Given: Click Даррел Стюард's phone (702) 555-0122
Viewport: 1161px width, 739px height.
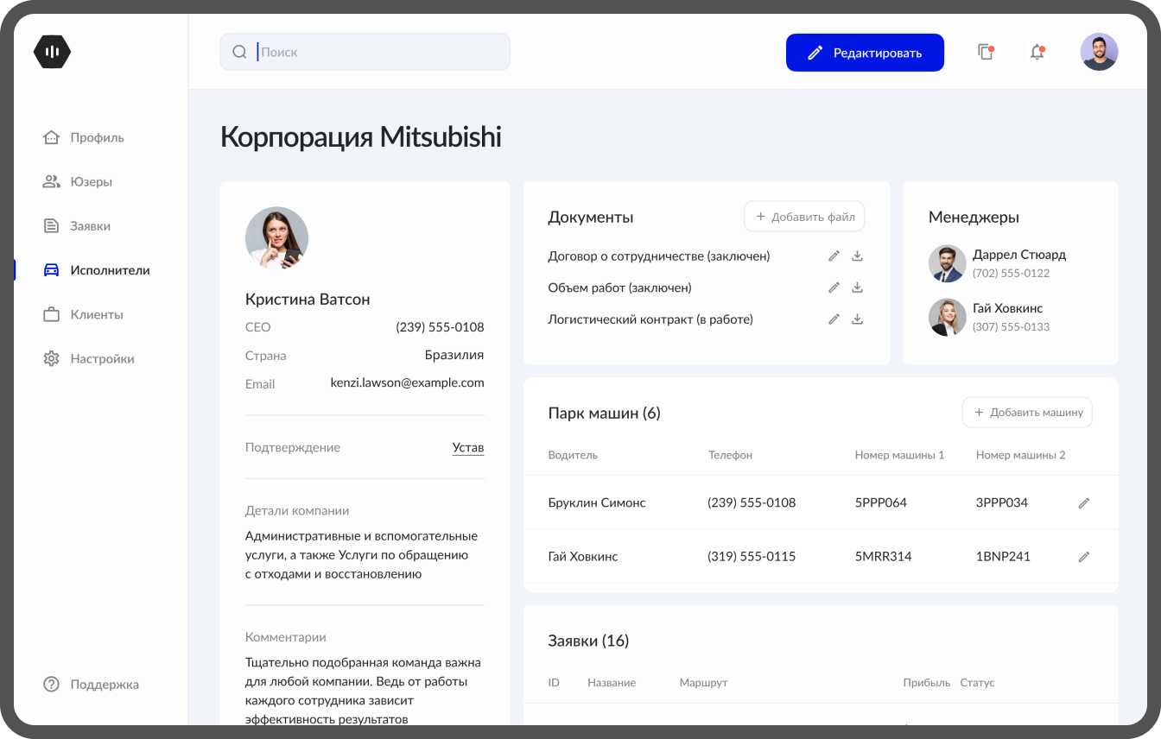Looking at the screenshot, I should pyautogui.click(x=1011, y=274).
